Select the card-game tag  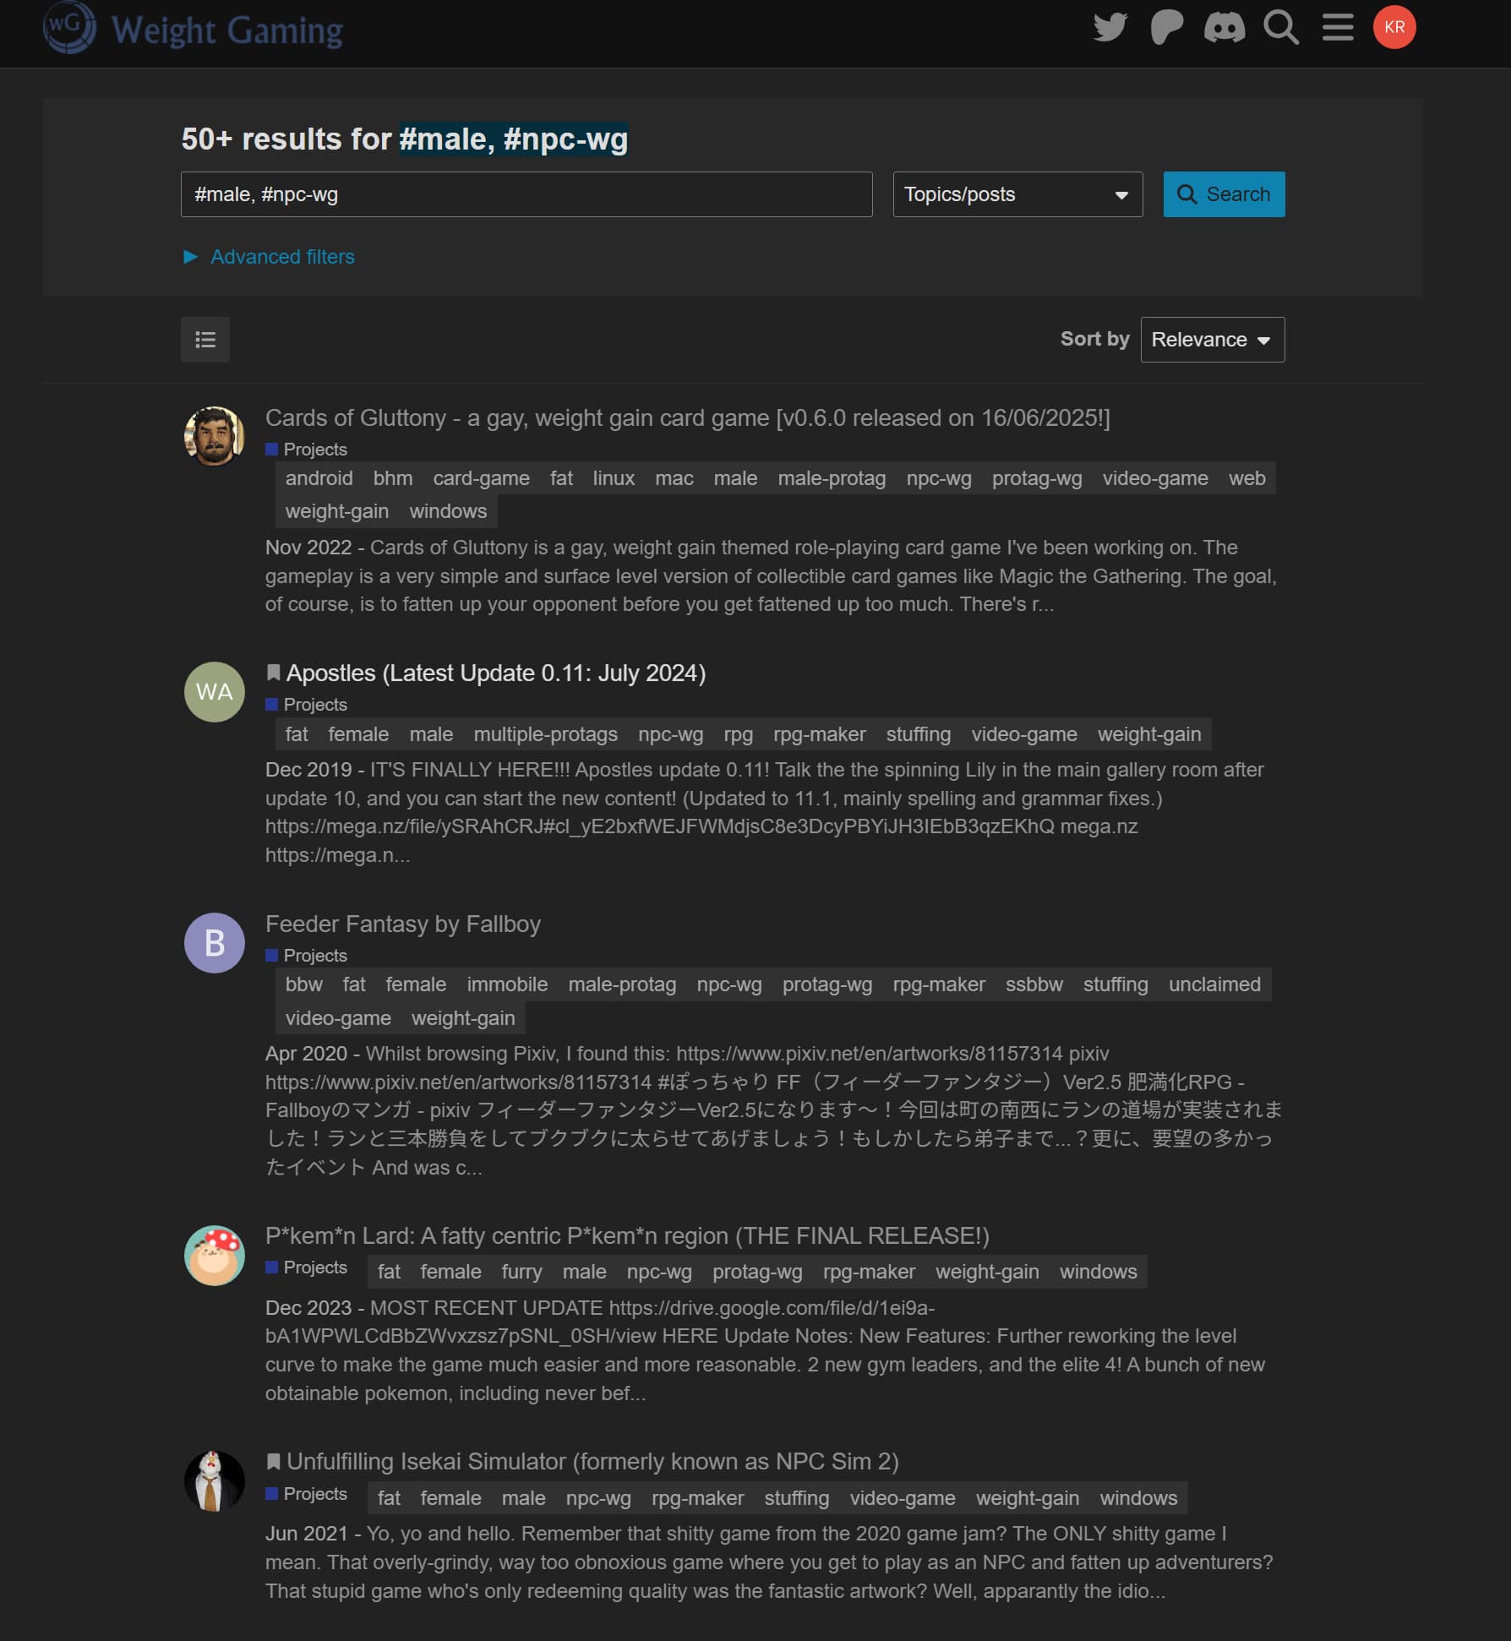coord(481,478)
